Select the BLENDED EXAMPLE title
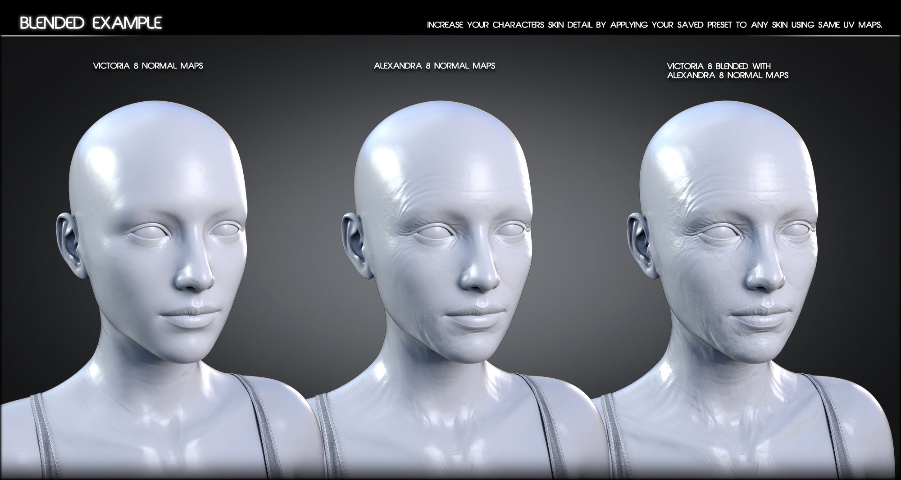This screenshot has height=480, width=901. [90, 20]
